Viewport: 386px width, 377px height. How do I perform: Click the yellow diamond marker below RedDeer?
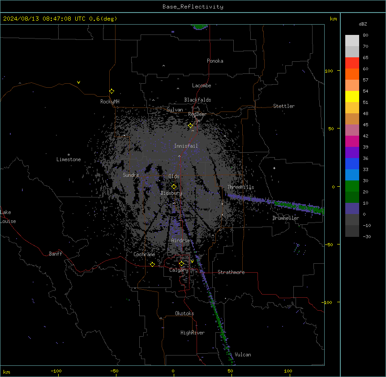pos(191,126)
